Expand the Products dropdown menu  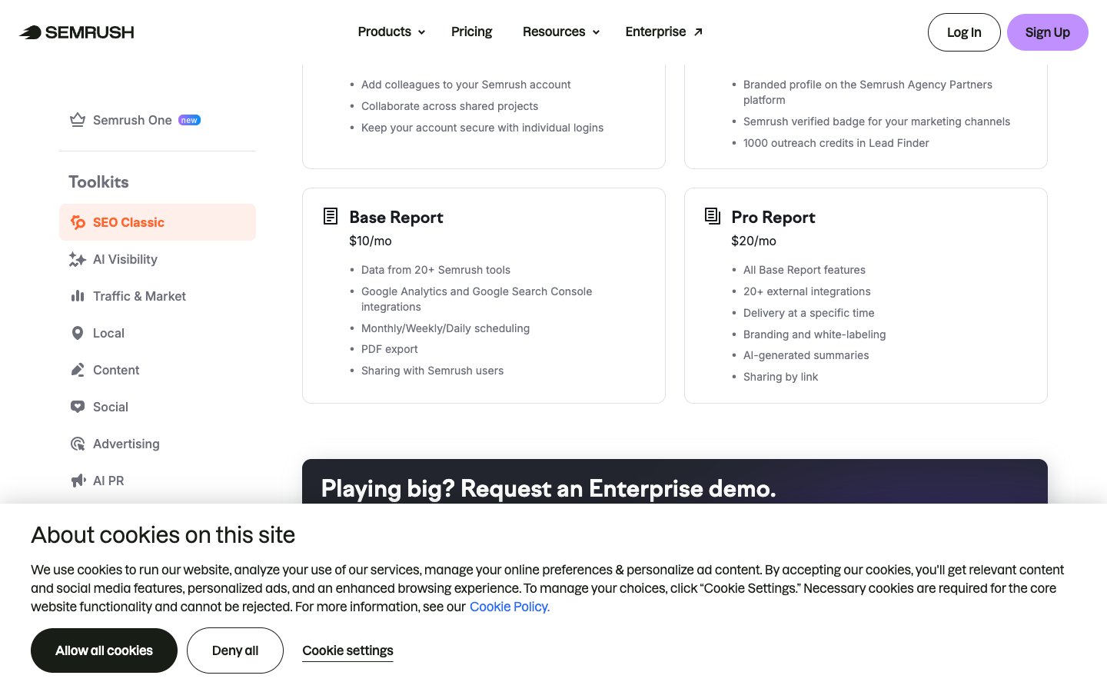tap(391, 32)
